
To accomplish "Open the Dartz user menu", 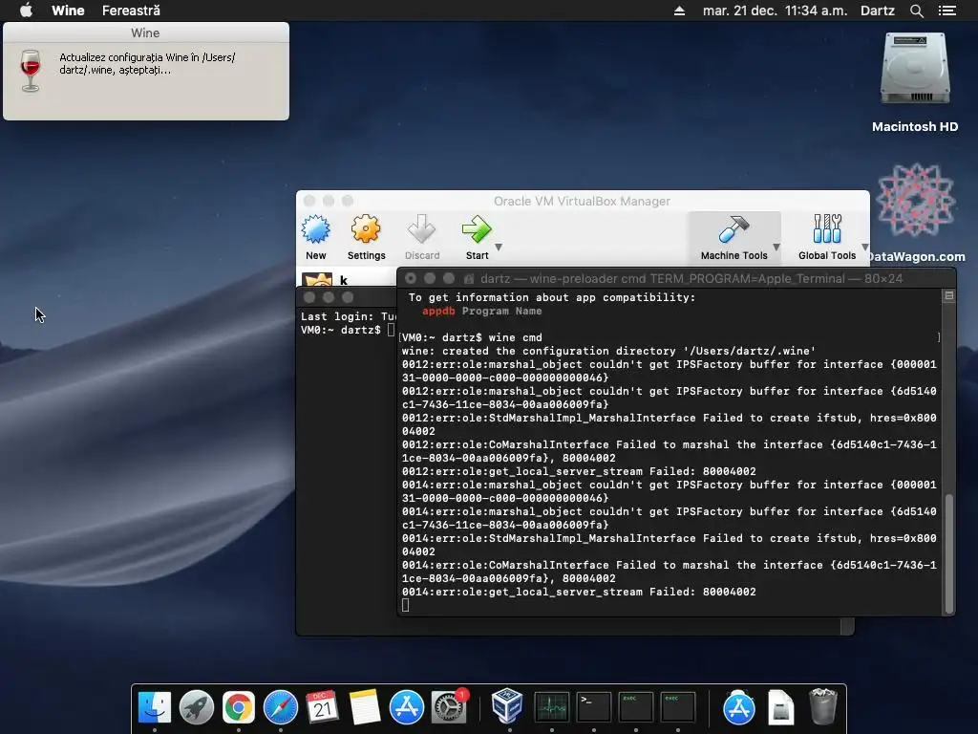I will 877,11.
